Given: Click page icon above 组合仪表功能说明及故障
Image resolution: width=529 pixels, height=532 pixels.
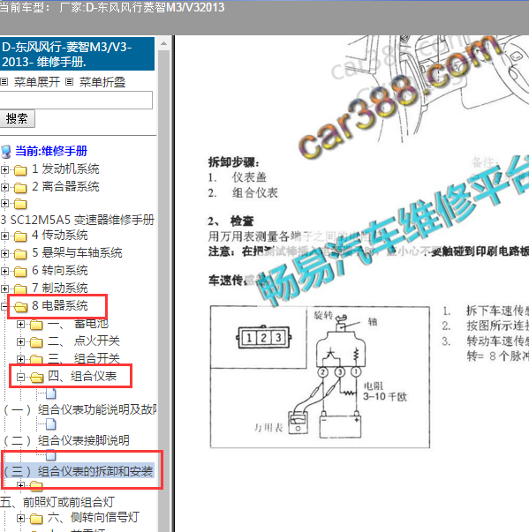Looking at the screenshot, I should click(51, 393).
